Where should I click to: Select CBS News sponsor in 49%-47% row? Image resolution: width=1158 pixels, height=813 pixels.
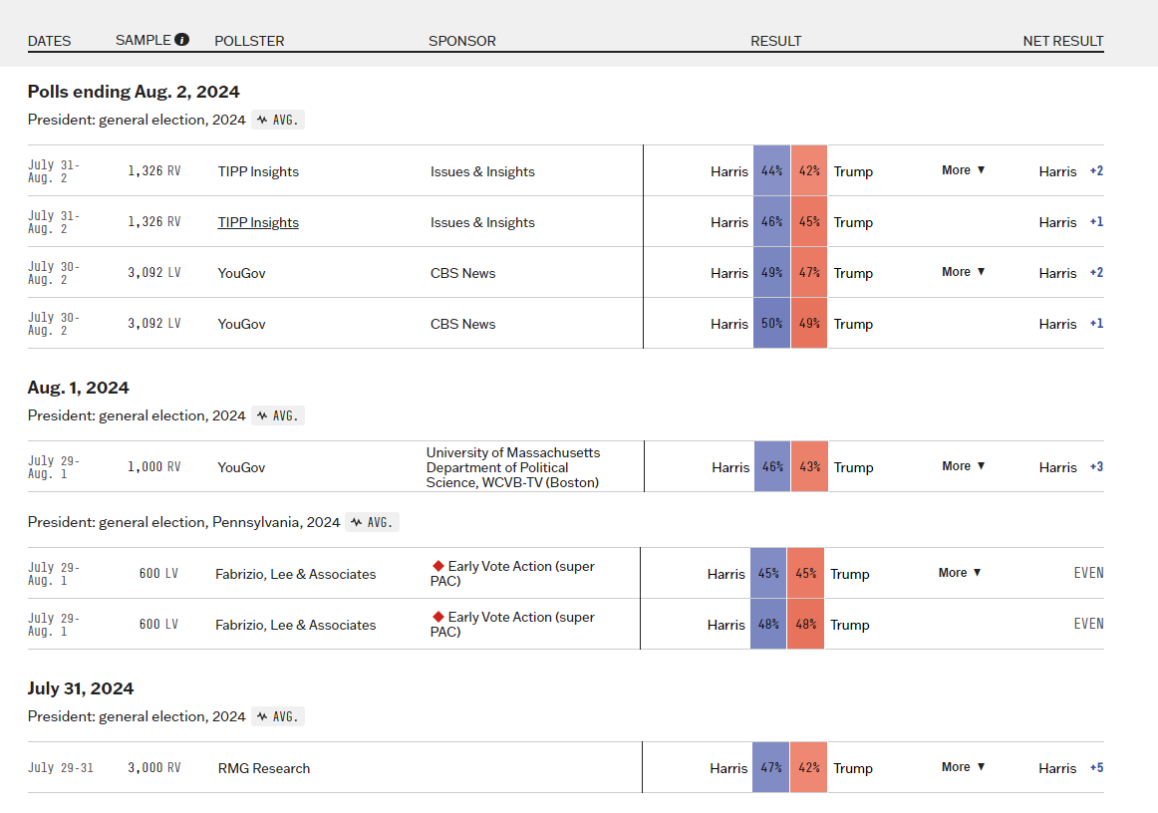(463, 273)
